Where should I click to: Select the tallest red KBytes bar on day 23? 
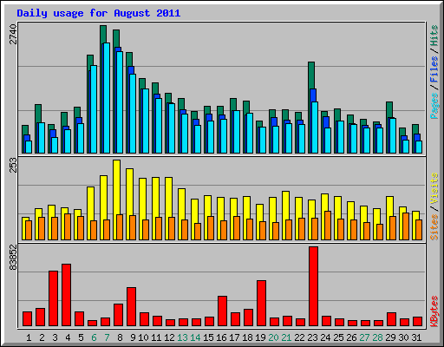coord(313,286)
